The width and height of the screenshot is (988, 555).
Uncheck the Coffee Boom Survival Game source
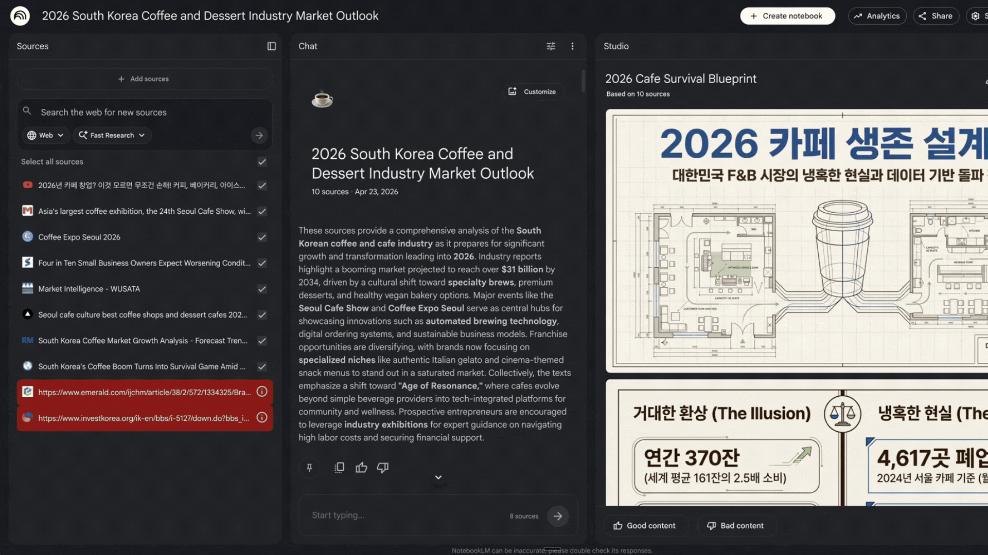point(262,366)
